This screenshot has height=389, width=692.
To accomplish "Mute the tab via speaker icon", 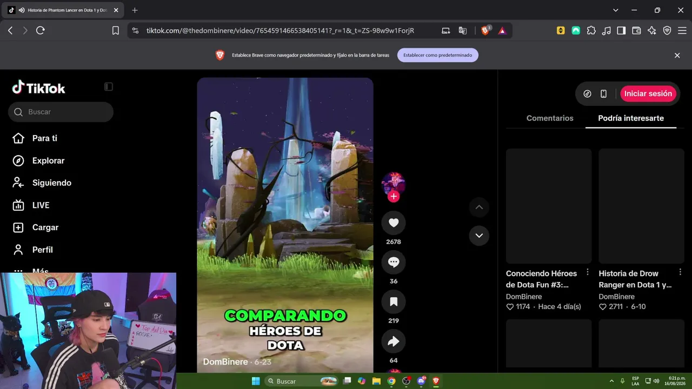I will pyautogui.click(x=21, y=10).
